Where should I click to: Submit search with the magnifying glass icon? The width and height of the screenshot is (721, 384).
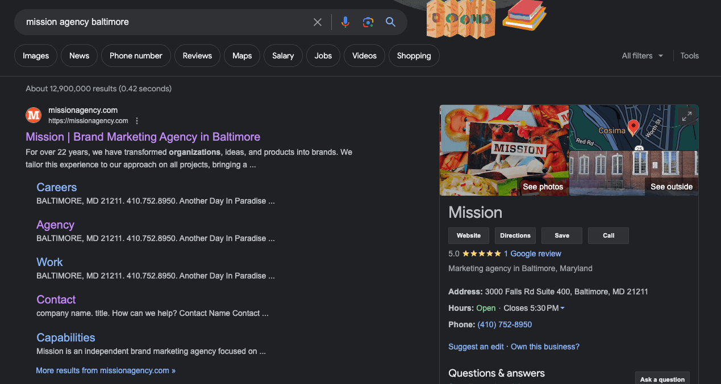point(390,22)
